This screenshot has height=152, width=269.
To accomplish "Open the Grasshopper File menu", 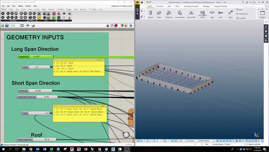I will 3,6.
